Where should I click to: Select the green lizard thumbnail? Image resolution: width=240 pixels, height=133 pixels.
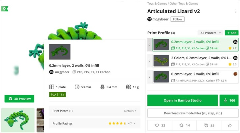click(18, 120)
